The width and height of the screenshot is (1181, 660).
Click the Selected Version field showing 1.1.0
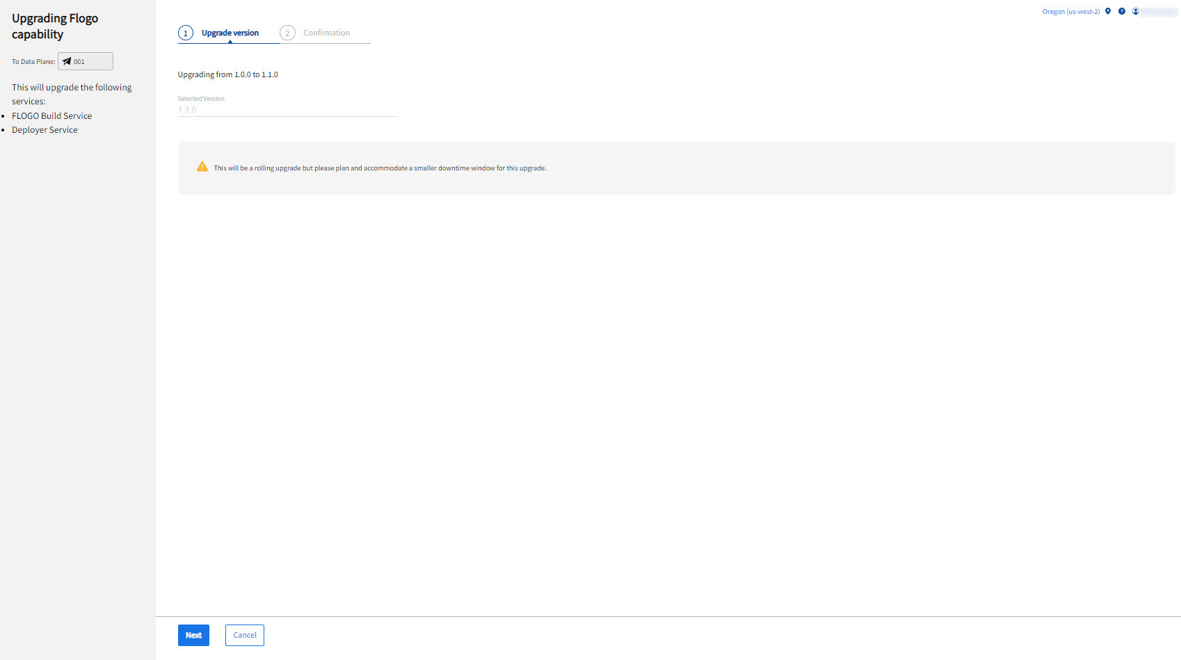click(x=288, y=110)
